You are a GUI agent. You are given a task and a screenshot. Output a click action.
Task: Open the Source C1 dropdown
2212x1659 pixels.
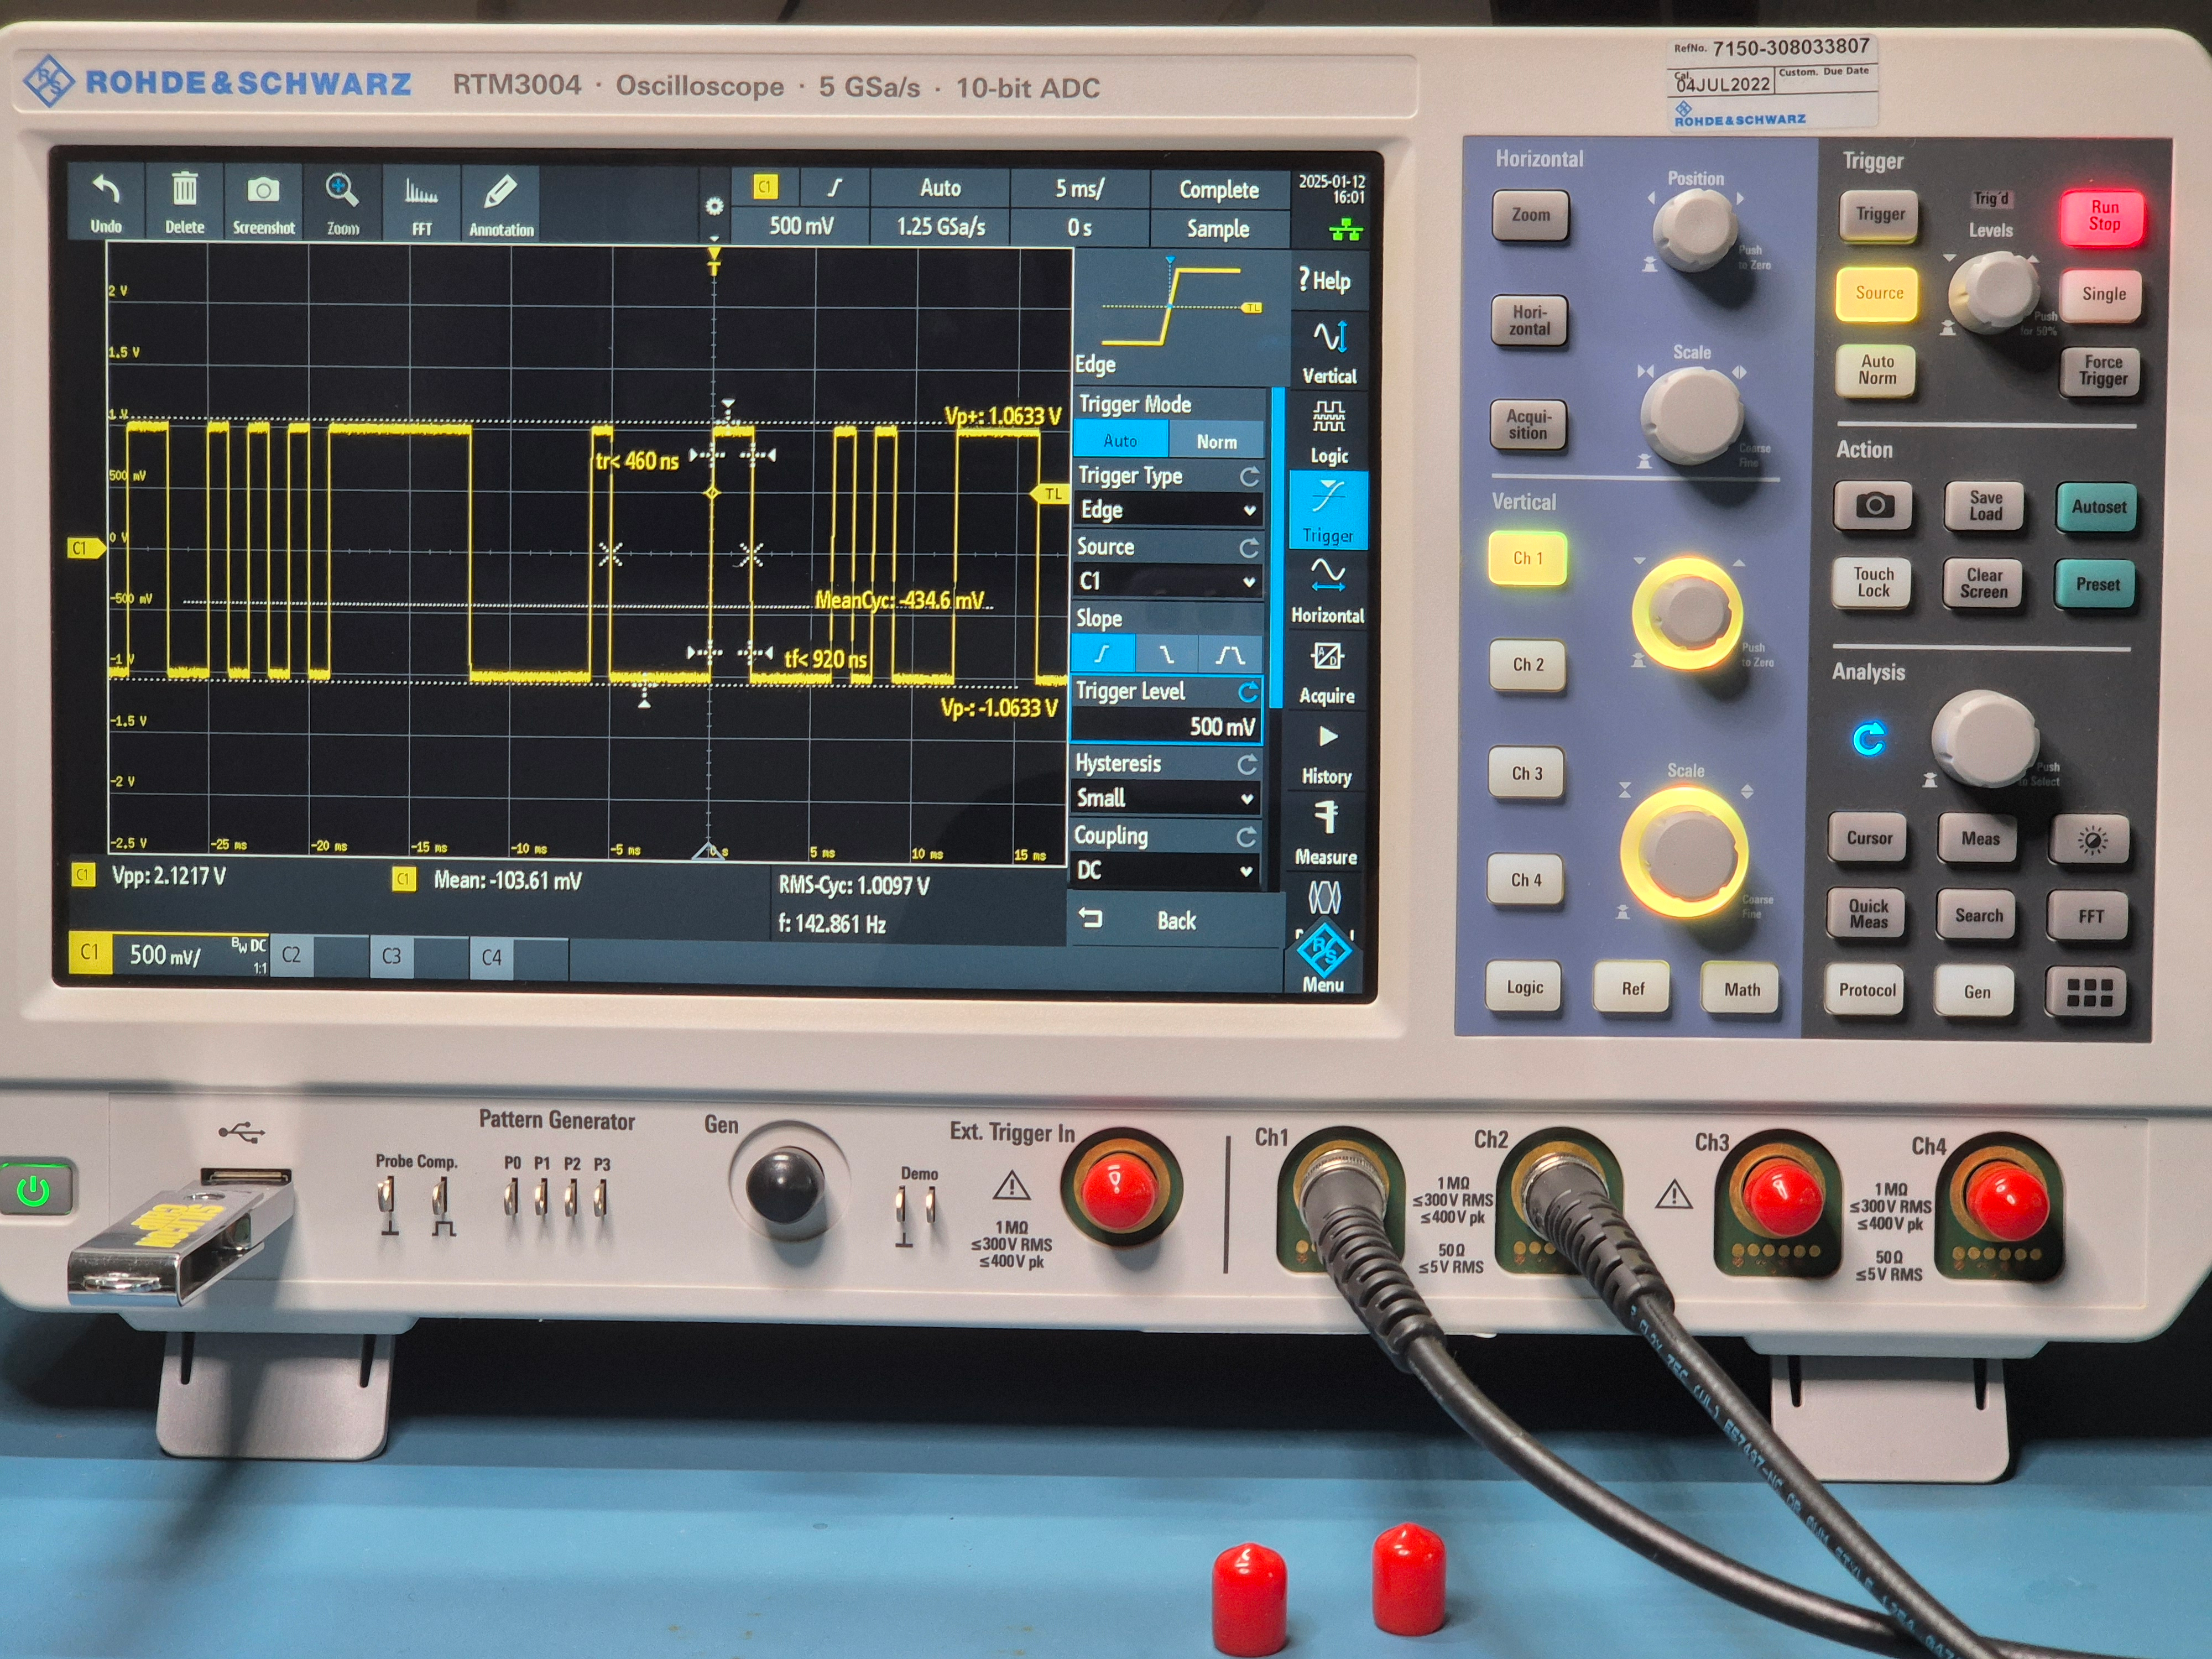click(x=1166, y=581)
